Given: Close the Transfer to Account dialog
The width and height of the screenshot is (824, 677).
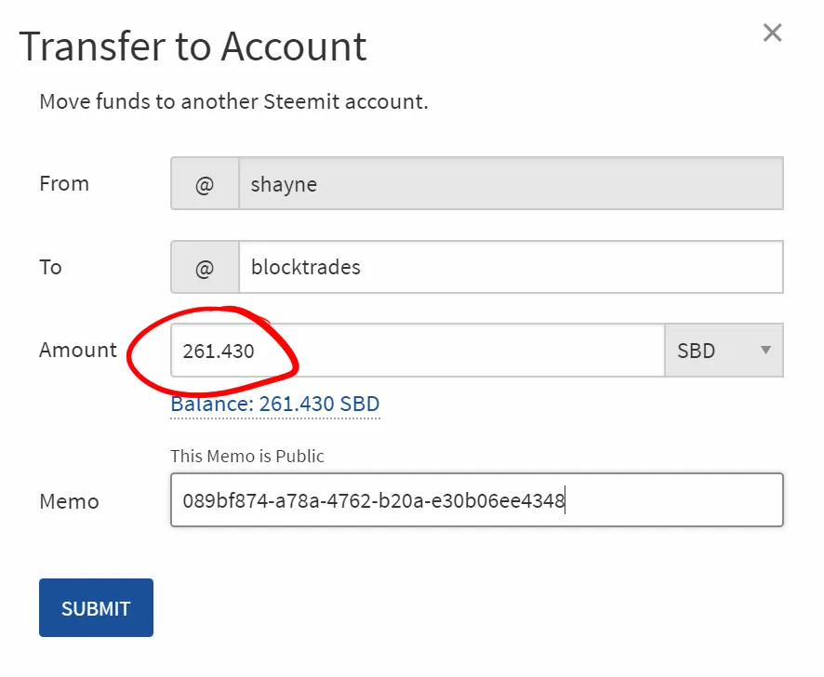Looking at the screenshot, I should [772, 33].
